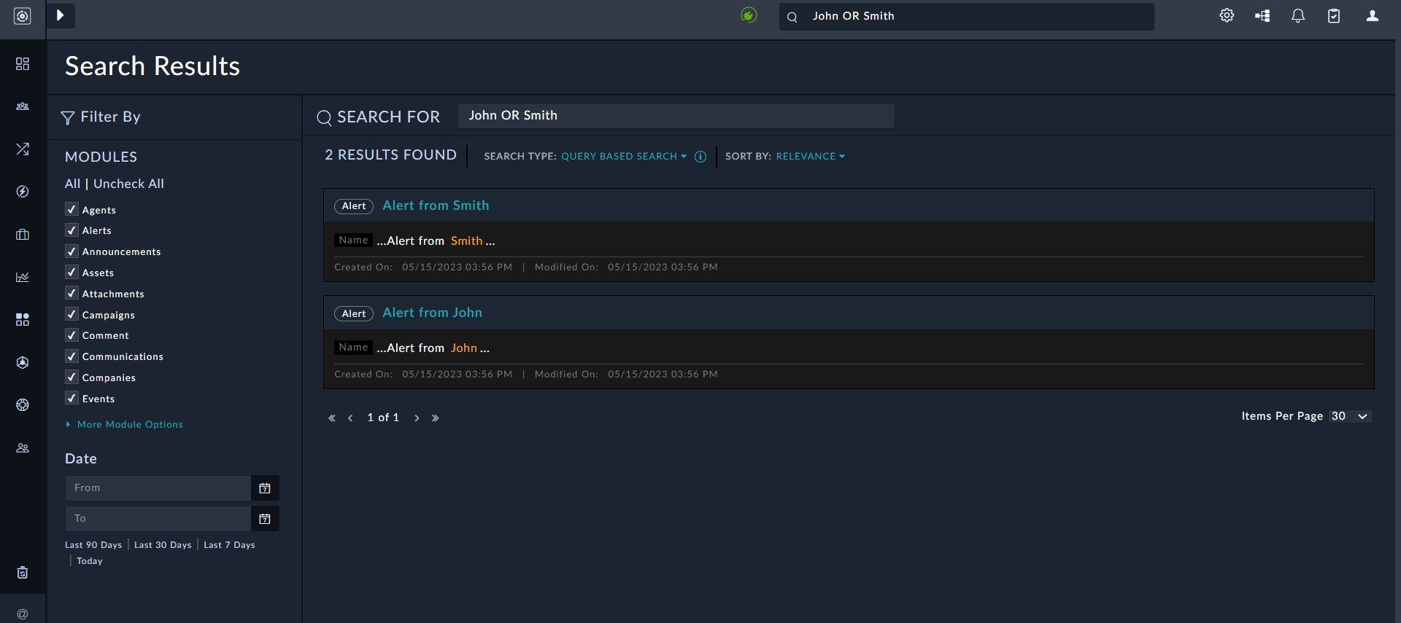
Task: Open the briefcase icon in the sidebar
Action: pos(23,235)
